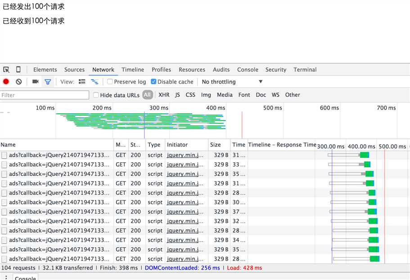
Task: Switch to large request rows view icon
Action: point(82,81)
